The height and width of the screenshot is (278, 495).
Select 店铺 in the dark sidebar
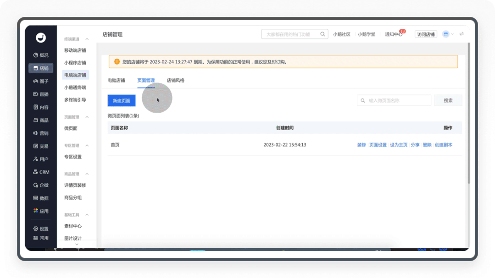point(41,68)
